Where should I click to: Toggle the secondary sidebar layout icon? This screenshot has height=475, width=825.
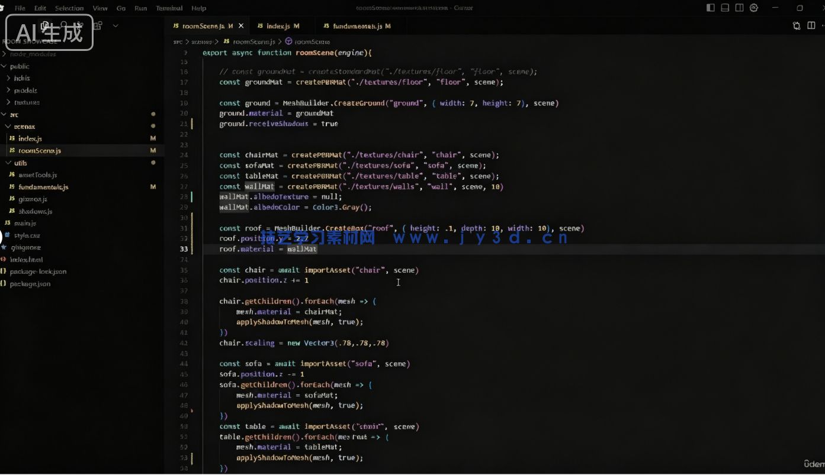coord(739,8)
